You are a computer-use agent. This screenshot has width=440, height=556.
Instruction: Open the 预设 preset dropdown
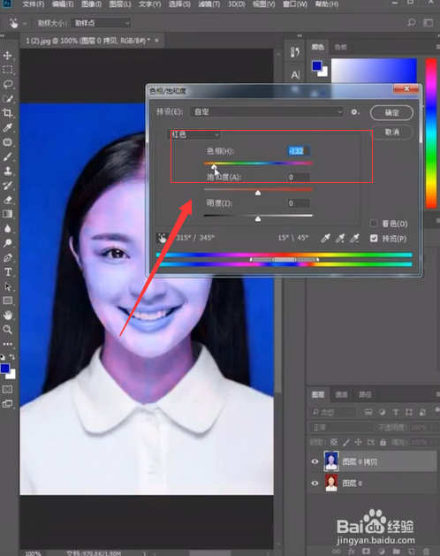click(268, 112)
